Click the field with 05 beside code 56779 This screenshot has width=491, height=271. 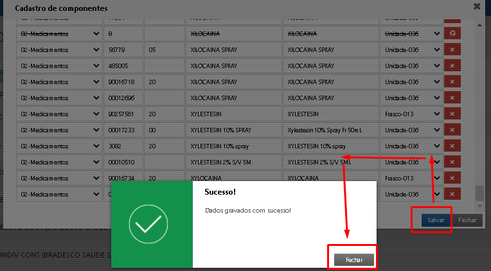[x=165, y=49]
